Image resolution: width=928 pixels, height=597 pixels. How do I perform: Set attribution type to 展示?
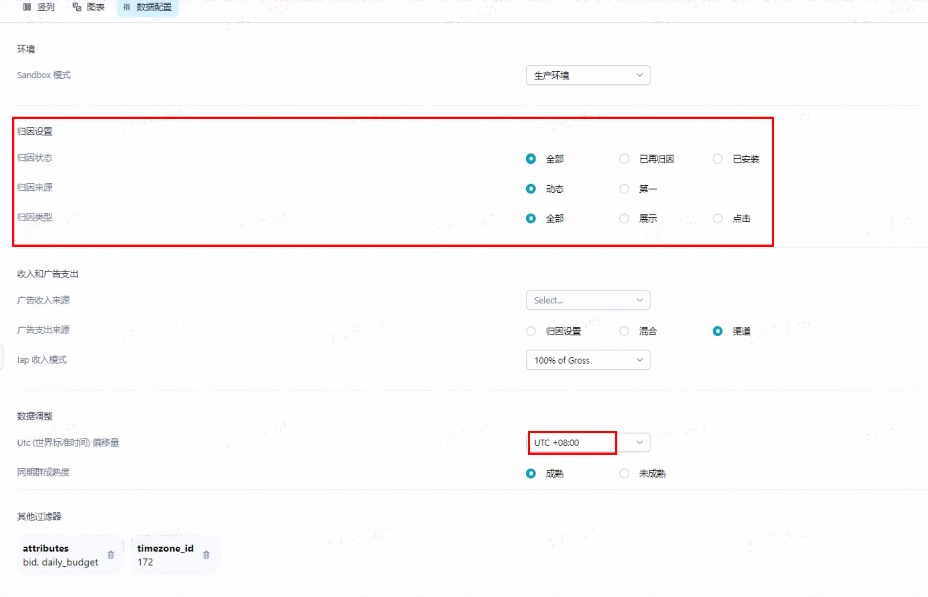tap(624, 218)
